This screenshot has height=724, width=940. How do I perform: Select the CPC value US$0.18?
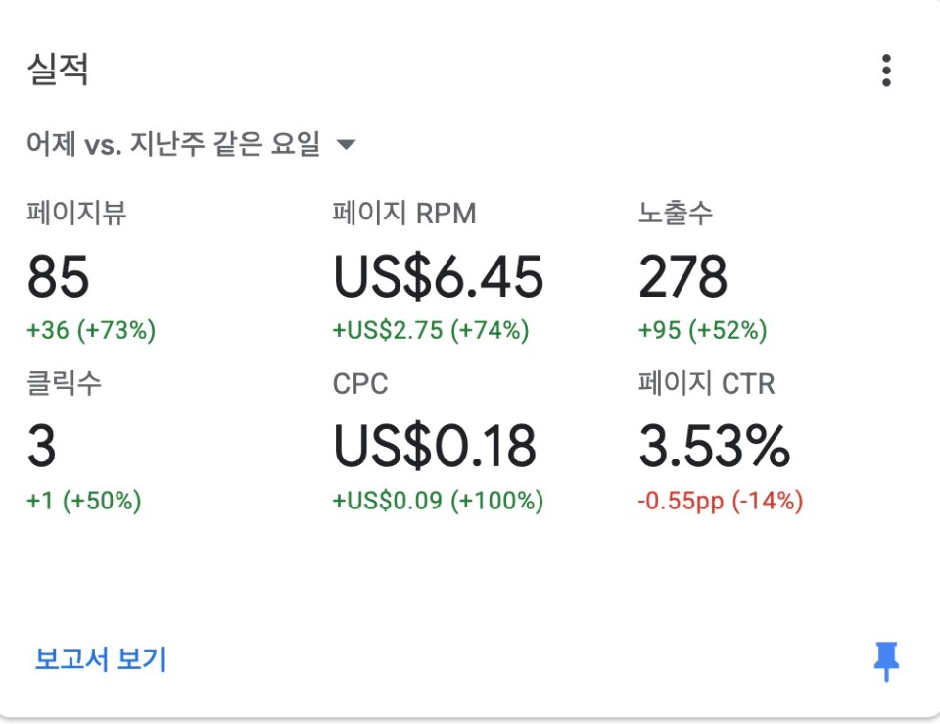[x=435, y=447]
